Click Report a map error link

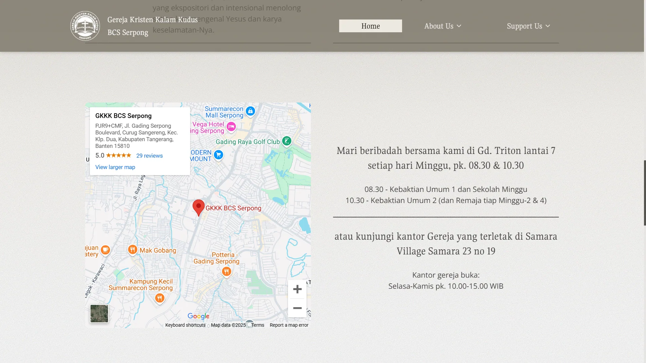click(x=289, y=325)
